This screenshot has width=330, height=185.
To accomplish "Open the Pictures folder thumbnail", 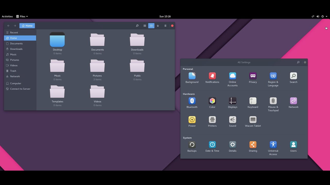I will tap(97, 66).
